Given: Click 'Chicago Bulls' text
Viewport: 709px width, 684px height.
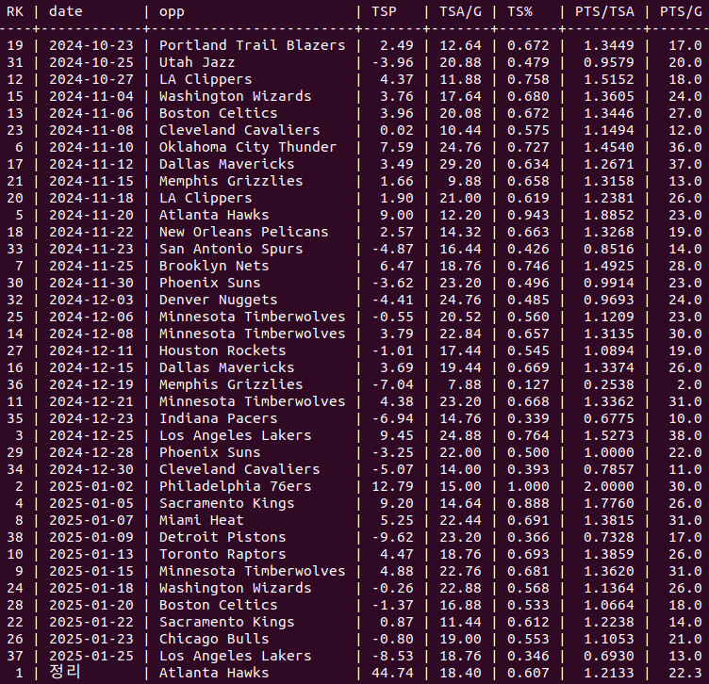Looking at the screenshot, I should 214,639.
